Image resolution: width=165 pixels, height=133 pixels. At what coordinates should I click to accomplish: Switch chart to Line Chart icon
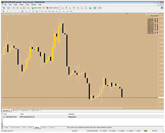pos(70,8)
